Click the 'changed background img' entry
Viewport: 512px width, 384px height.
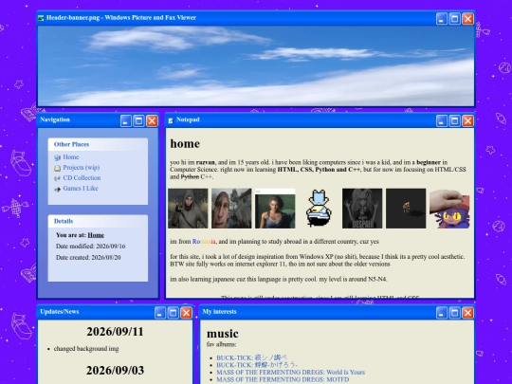pyautogui.click(x=86, y=349)
